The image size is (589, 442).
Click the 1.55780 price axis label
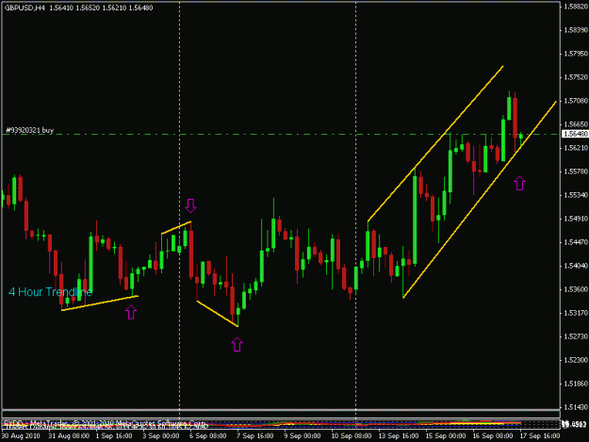tap(576, 172)
